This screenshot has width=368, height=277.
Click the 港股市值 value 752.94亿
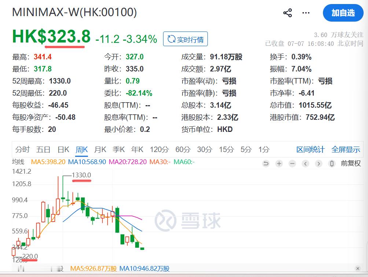[x=320, y=117]
